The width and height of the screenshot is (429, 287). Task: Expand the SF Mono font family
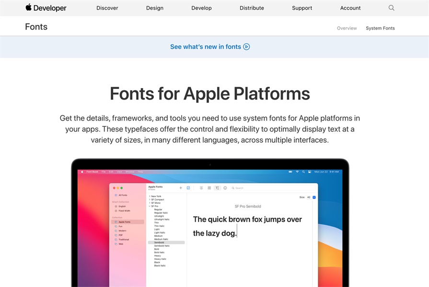point(150,203)
